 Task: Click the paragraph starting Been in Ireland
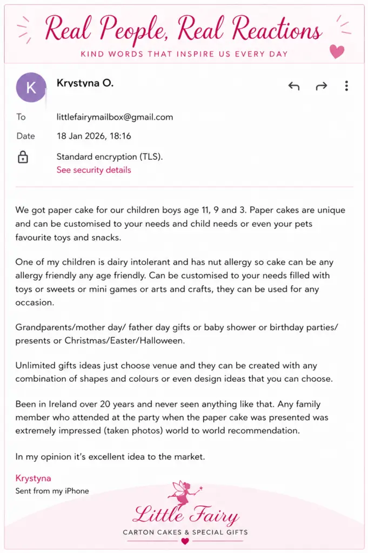172,417
